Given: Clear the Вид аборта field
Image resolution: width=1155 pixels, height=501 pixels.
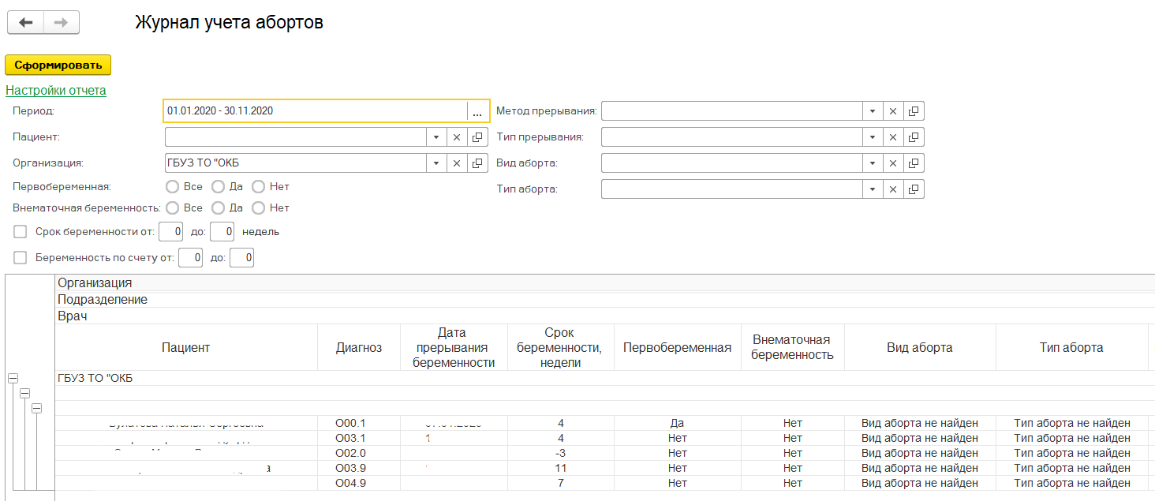Looking at the screenshot, I should coord(893,163).
